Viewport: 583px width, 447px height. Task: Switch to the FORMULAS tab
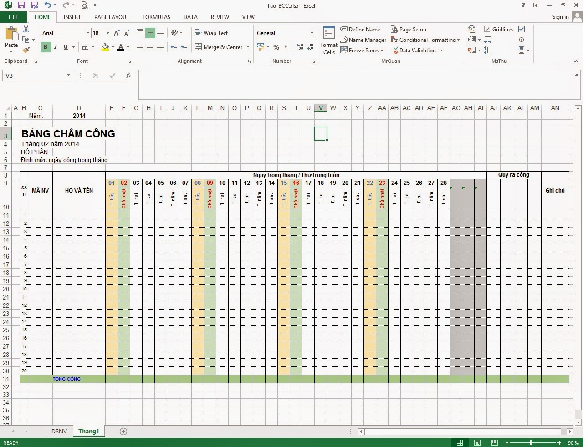[156, 17]
